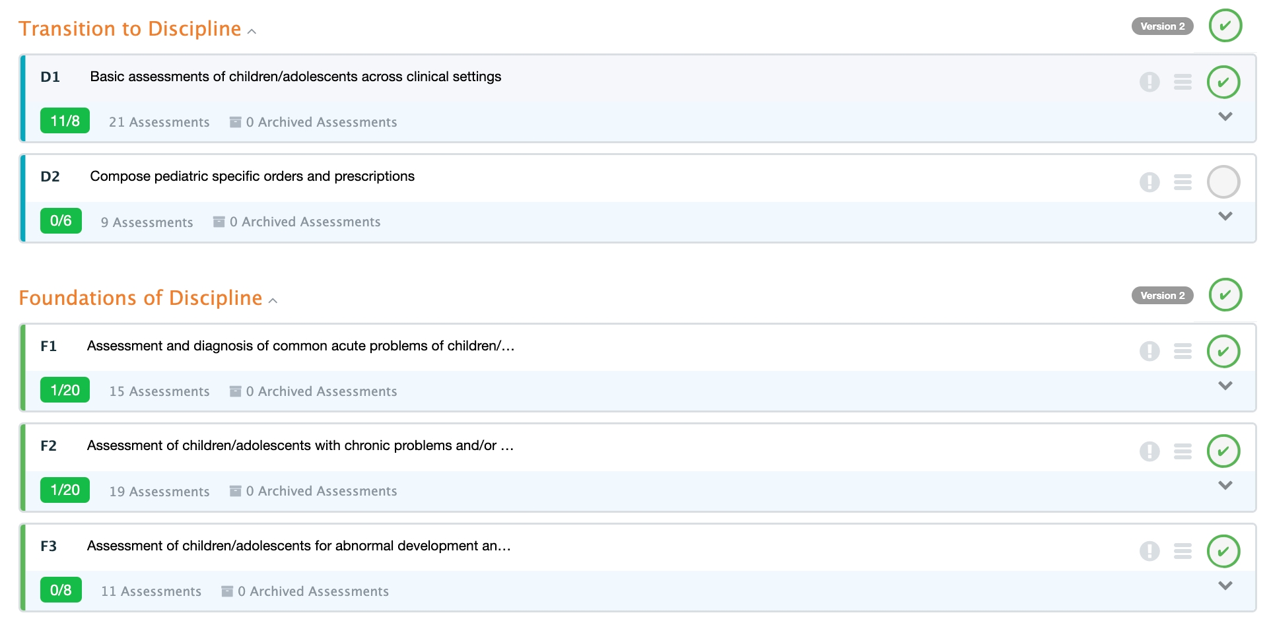Screen dimensions: 1269x619
Task: Open the list lines icon for D1
Action: point(1183,82)
